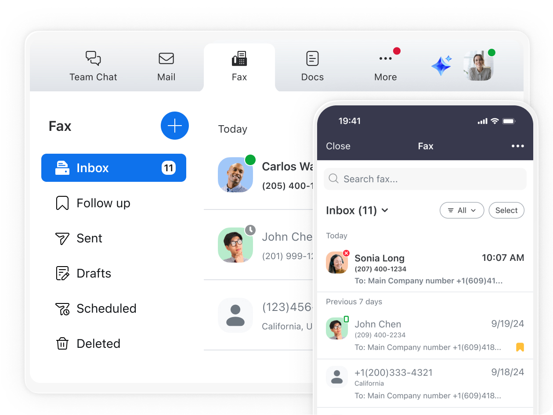Open the three-dot menu in mobile Fax header

(x=517, y=146)
